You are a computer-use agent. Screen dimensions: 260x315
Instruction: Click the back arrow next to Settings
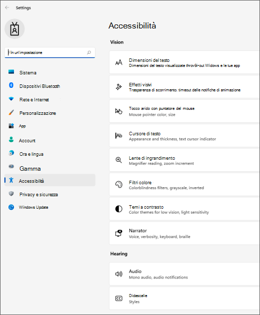7,7
